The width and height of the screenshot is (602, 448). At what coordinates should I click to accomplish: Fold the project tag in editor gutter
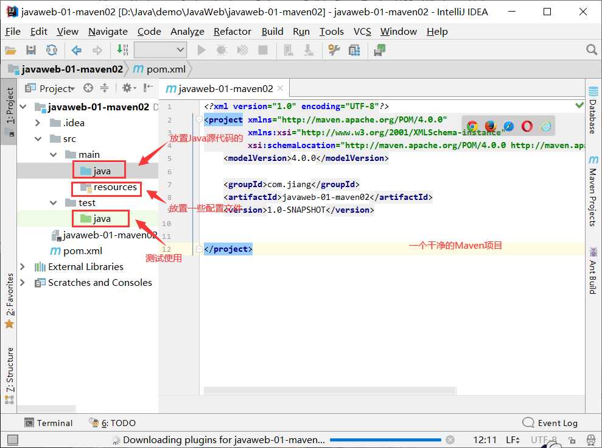pyautogui.click(x=199, y=119)
